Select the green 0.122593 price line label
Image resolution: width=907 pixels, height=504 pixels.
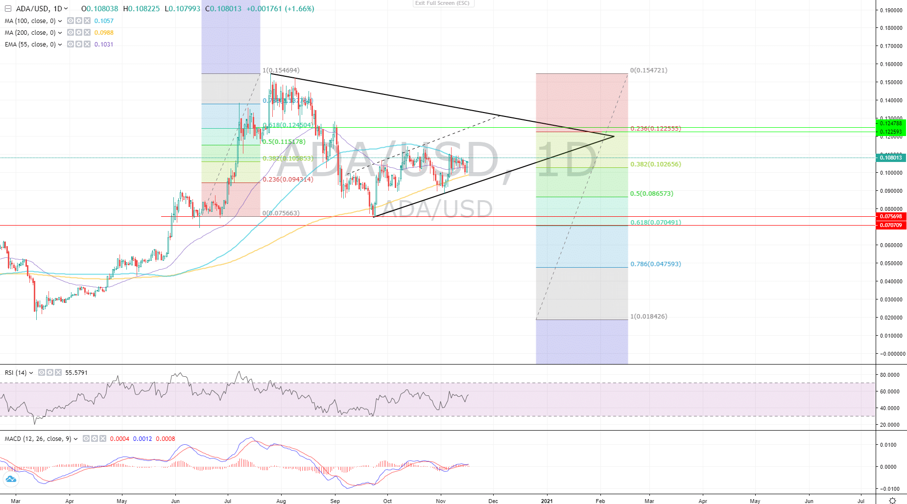coord(891,132)
